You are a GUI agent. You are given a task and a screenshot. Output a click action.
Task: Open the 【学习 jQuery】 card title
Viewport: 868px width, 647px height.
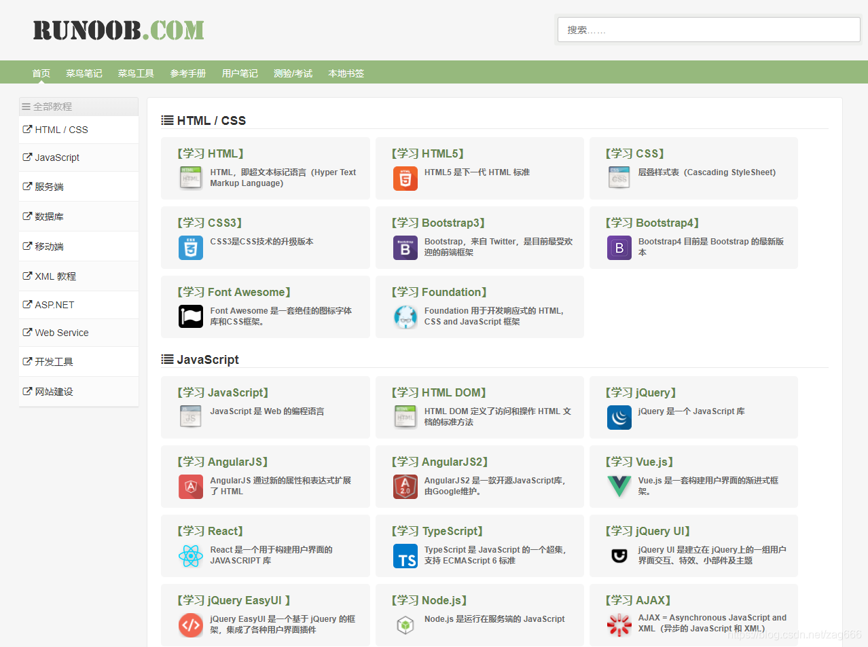click(641, 392)
